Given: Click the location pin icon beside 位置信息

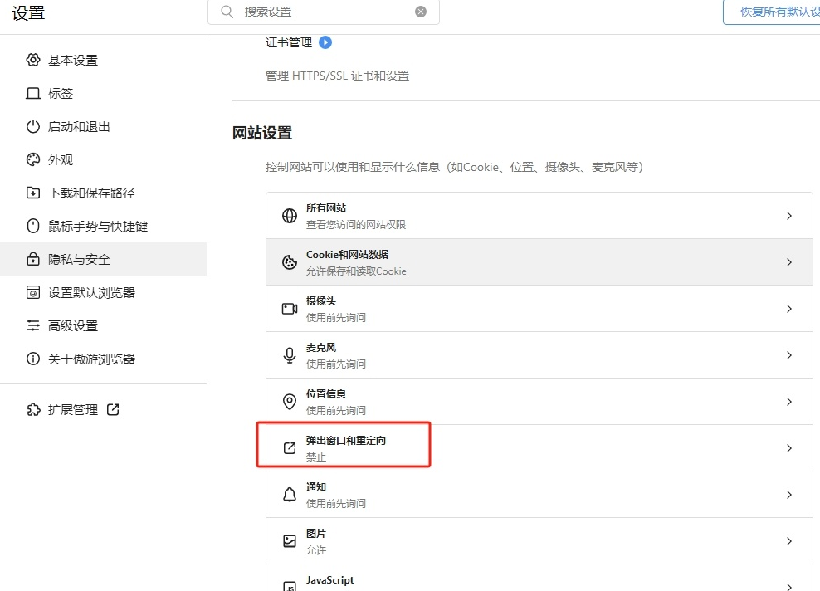Looking at the screenshot, I should [x=288, y=401].
